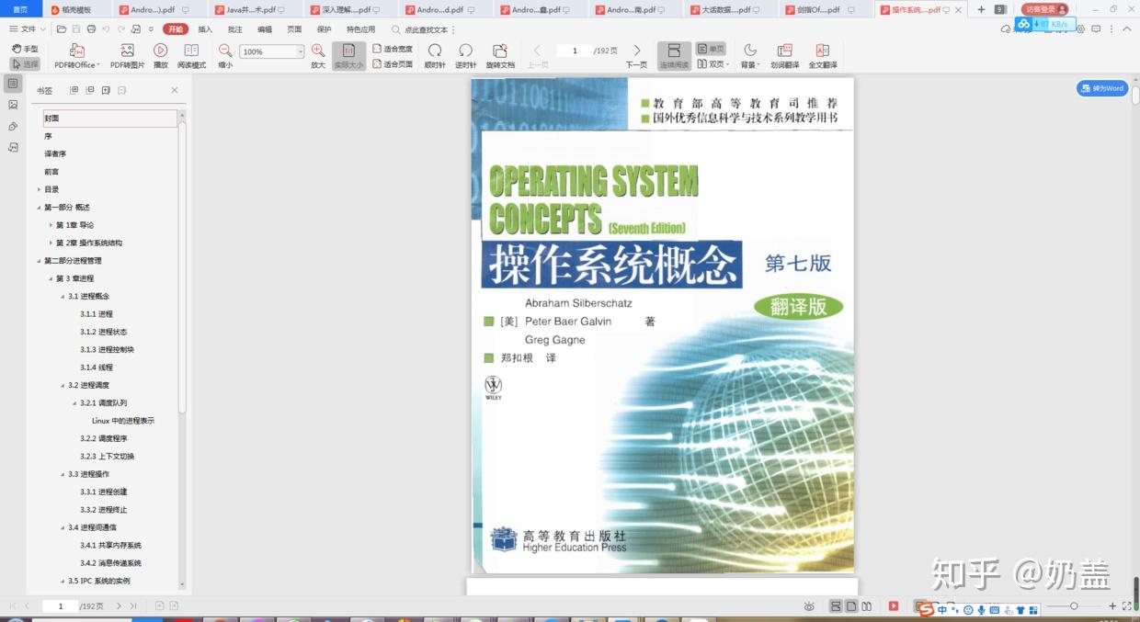
Task: Open the thumbnails sidebar panel
Action: pos(13,105)
